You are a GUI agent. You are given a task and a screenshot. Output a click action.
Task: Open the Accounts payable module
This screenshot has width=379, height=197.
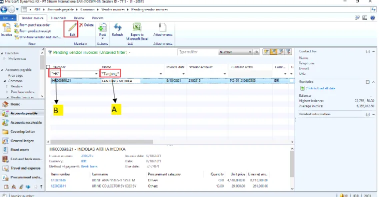click(x=22, y=113)
